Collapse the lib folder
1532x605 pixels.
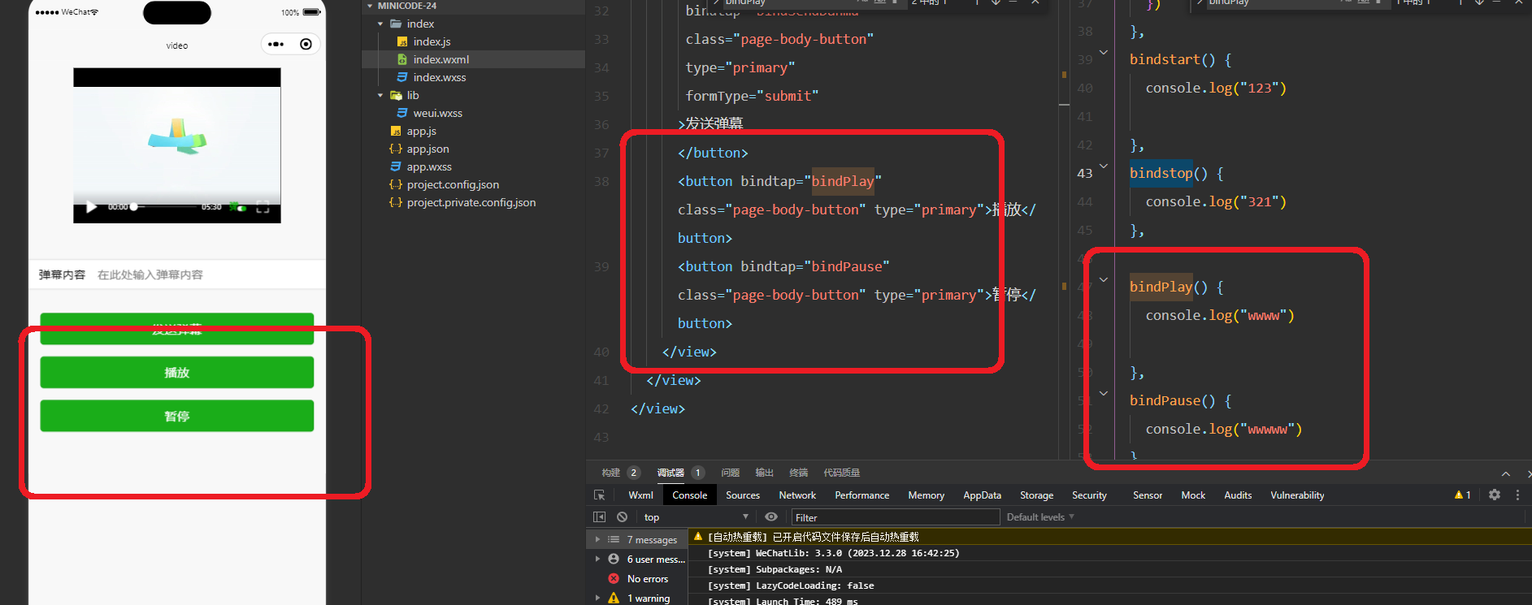point(380,95)
